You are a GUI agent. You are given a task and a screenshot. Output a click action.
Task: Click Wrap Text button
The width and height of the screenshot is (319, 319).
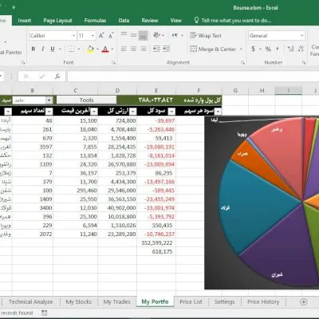(206, 36)
